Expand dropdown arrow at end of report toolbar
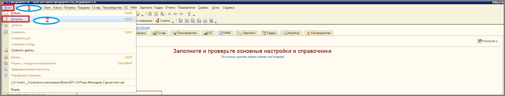This screenshot has height=96, width=505. 216,22
